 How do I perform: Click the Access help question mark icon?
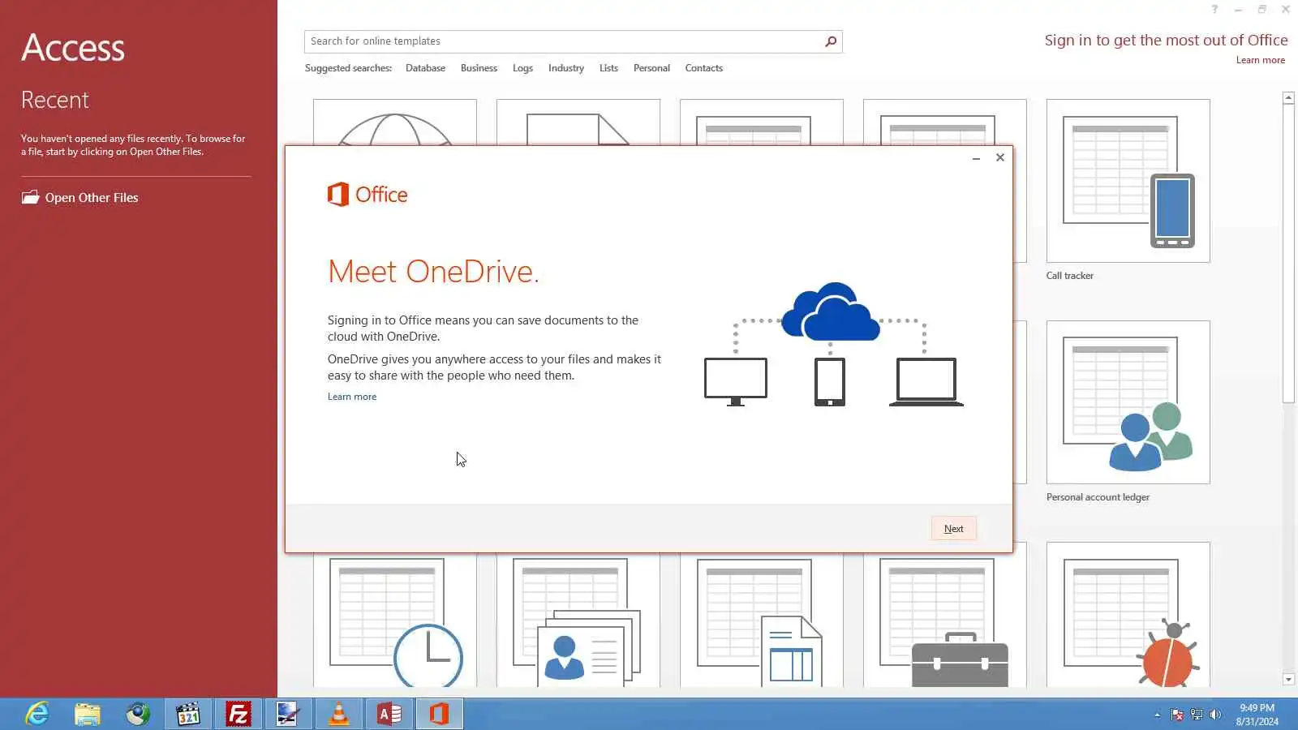click(1214, 10)
